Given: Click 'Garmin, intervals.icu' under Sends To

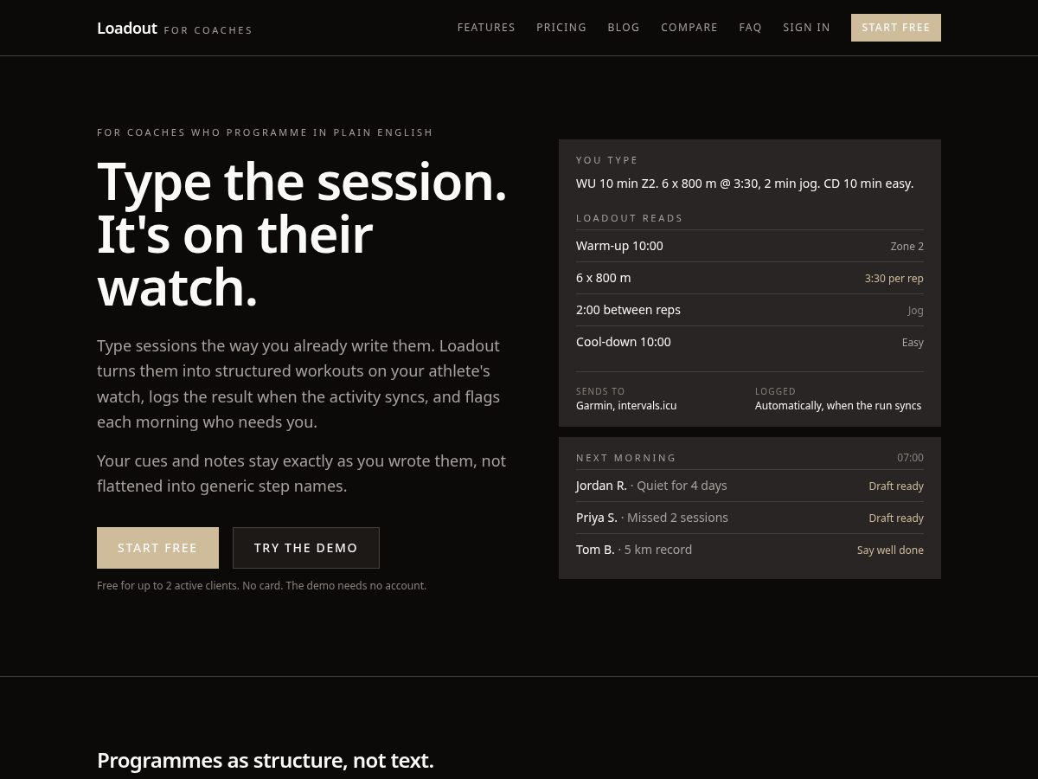Looking at the screenshot, I should 626,405.
